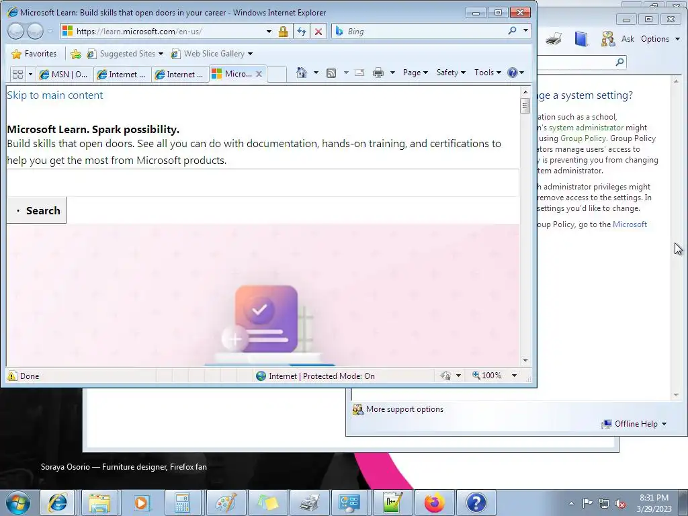This screenshot has height=516, width=688.
Task: Click the search magnifier in Help window
Action: coord(619,62)
